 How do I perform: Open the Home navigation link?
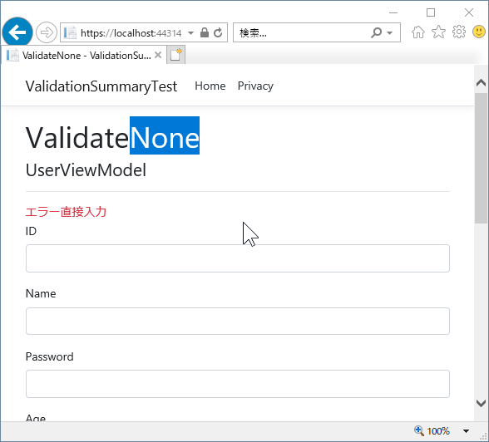click(210, 86)
